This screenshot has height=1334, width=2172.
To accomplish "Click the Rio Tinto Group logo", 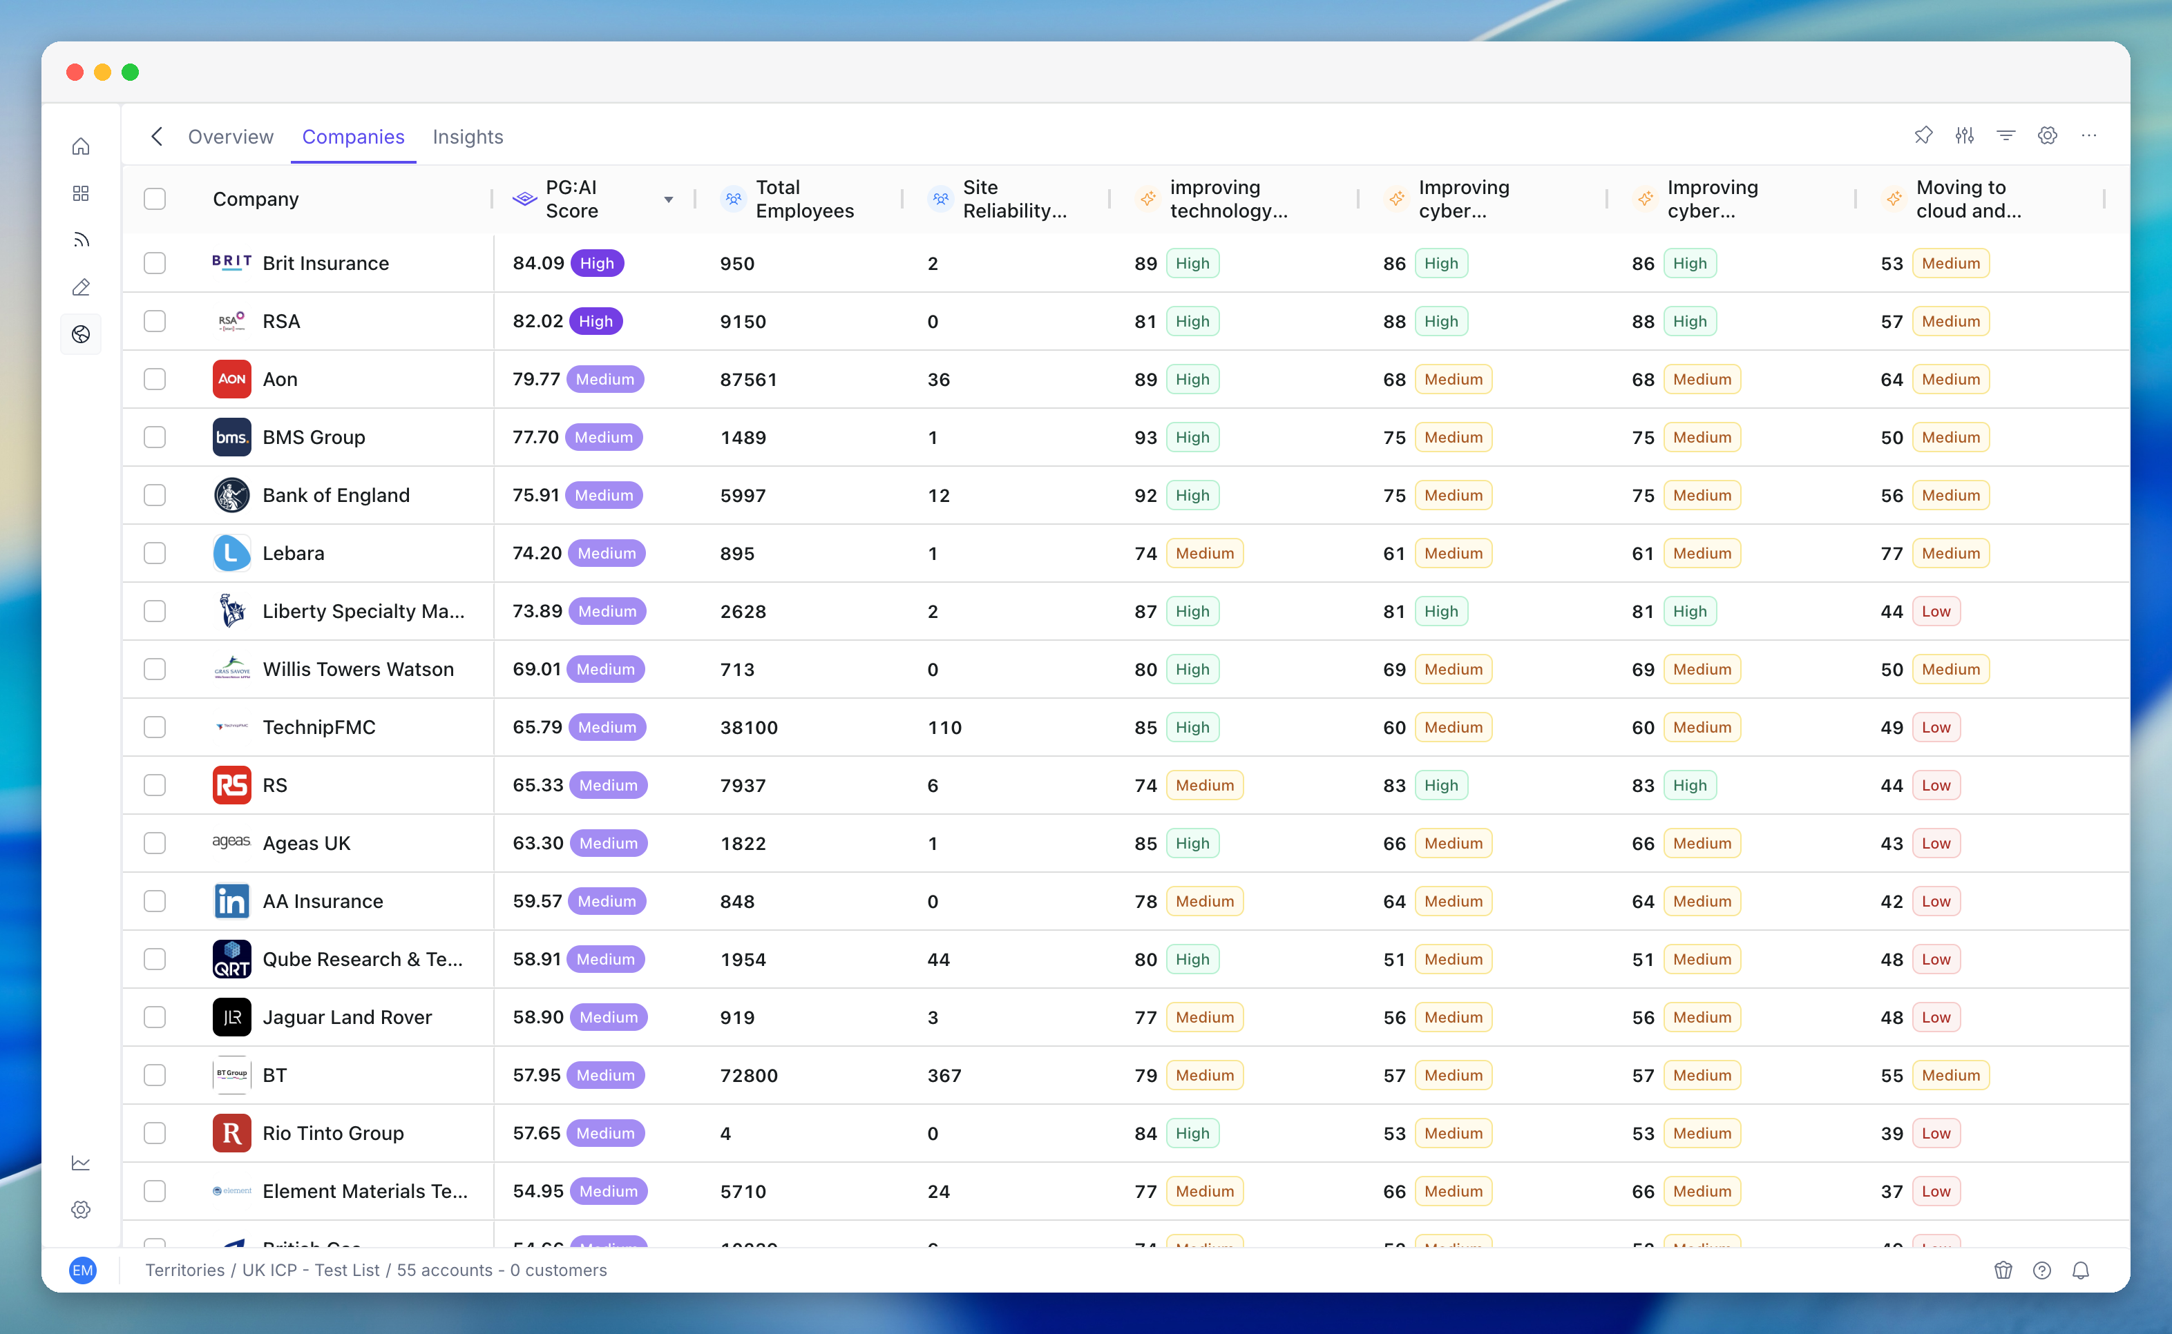I will click(231, 1133).
